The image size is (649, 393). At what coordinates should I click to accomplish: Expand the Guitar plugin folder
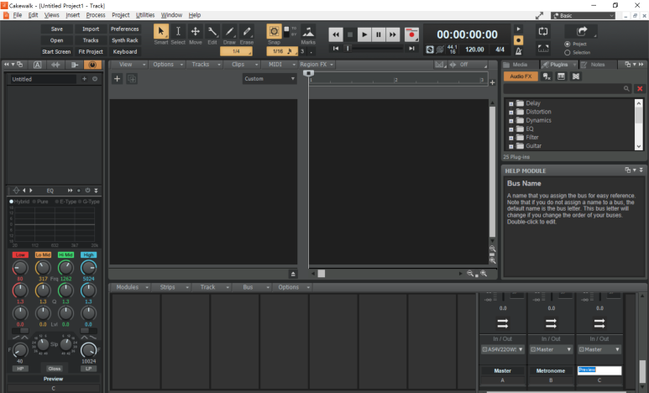[x=510, y=146]
